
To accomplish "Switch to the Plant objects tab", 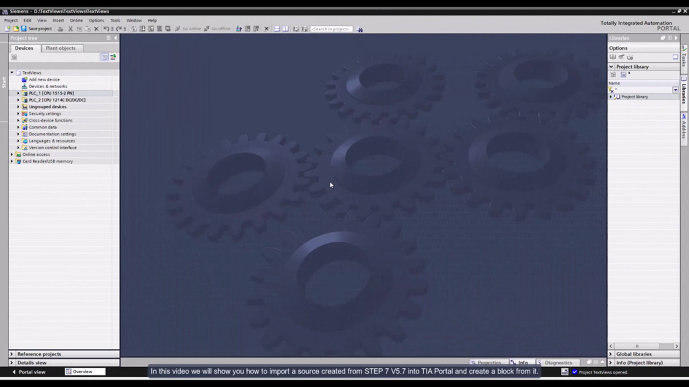I will pos(60,48).
